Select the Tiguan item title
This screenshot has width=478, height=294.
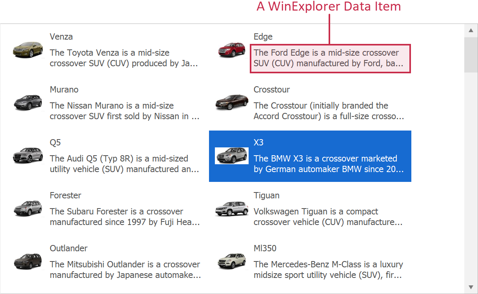[267, 195]
